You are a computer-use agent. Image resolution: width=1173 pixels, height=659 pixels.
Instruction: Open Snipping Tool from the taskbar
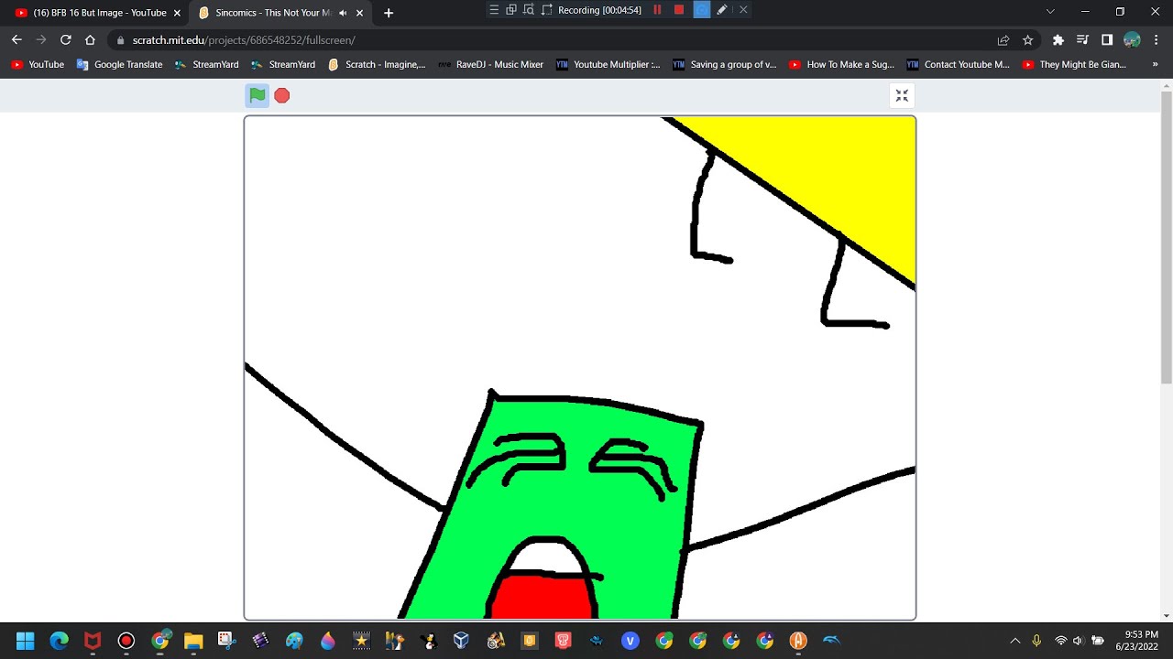click(226, 641)
